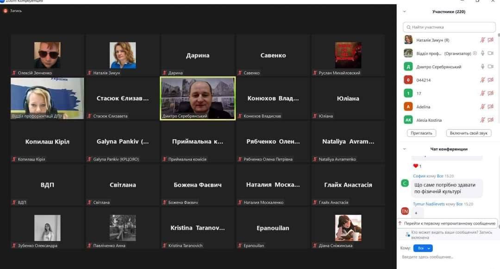The height and width of the screenshot is (269, 500).
Task: Click recording circle icon next to Организатор
Action: (475, 53)
